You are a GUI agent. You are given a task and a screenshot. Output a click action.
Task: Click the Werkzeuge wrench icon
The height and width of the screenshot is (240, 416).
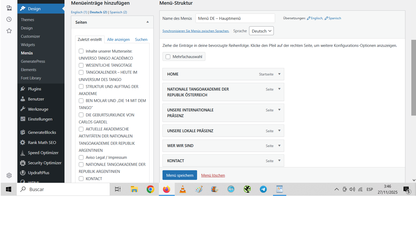click(x=23, y=109)
